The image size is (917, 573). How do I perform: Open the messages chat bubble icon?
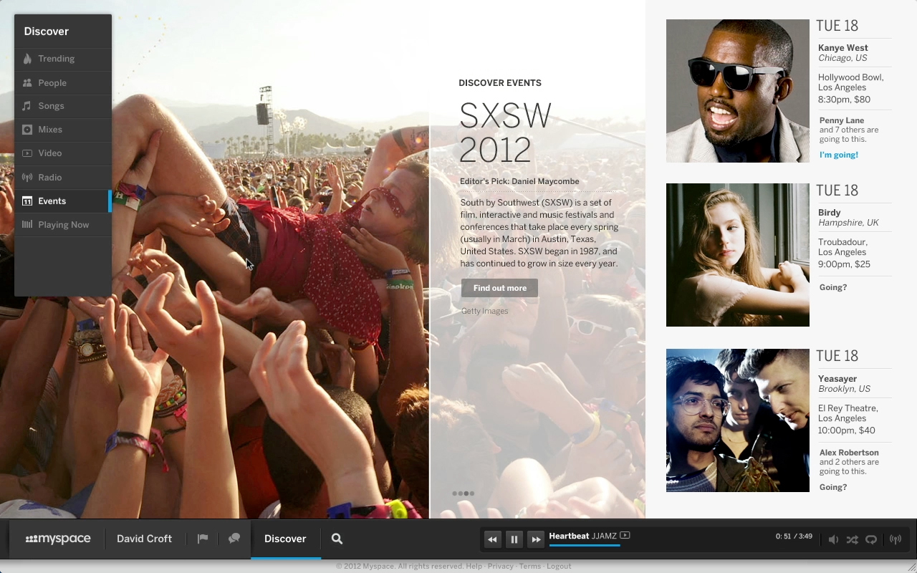[234, 539]
